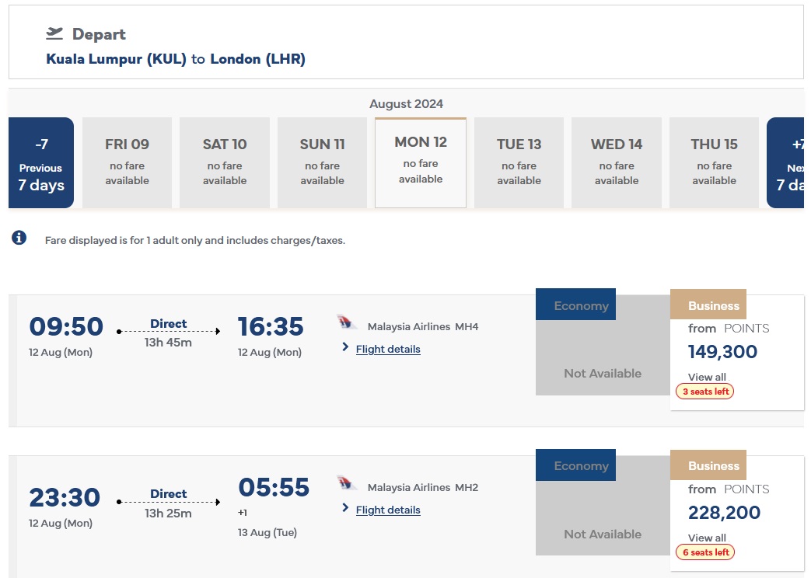Open Flight details link for 09:50 flight
Image resolution: width=811 pixels, height=578 pixels.
coord(387,349)
